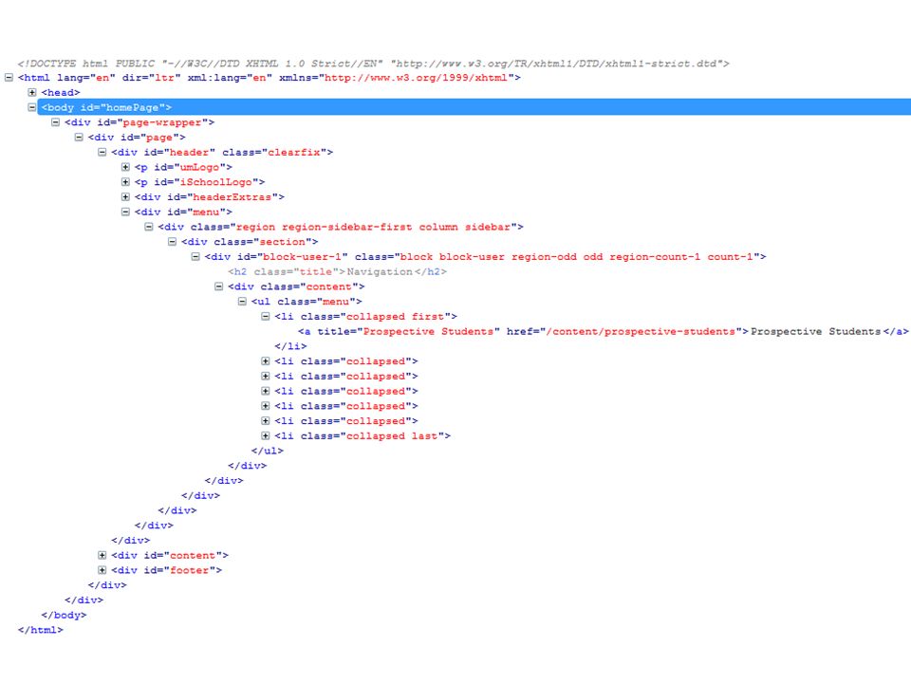Select the li class="collapsed last" tag text
Screen dimensions: 911x683
click(x=362, y=435)
